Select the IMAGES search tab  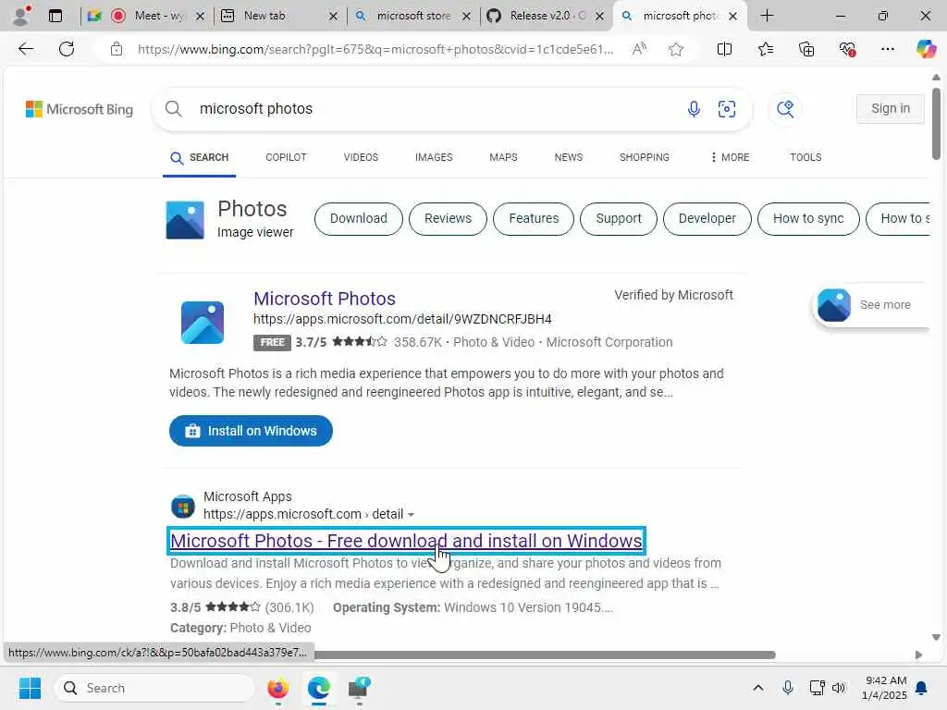434,157
